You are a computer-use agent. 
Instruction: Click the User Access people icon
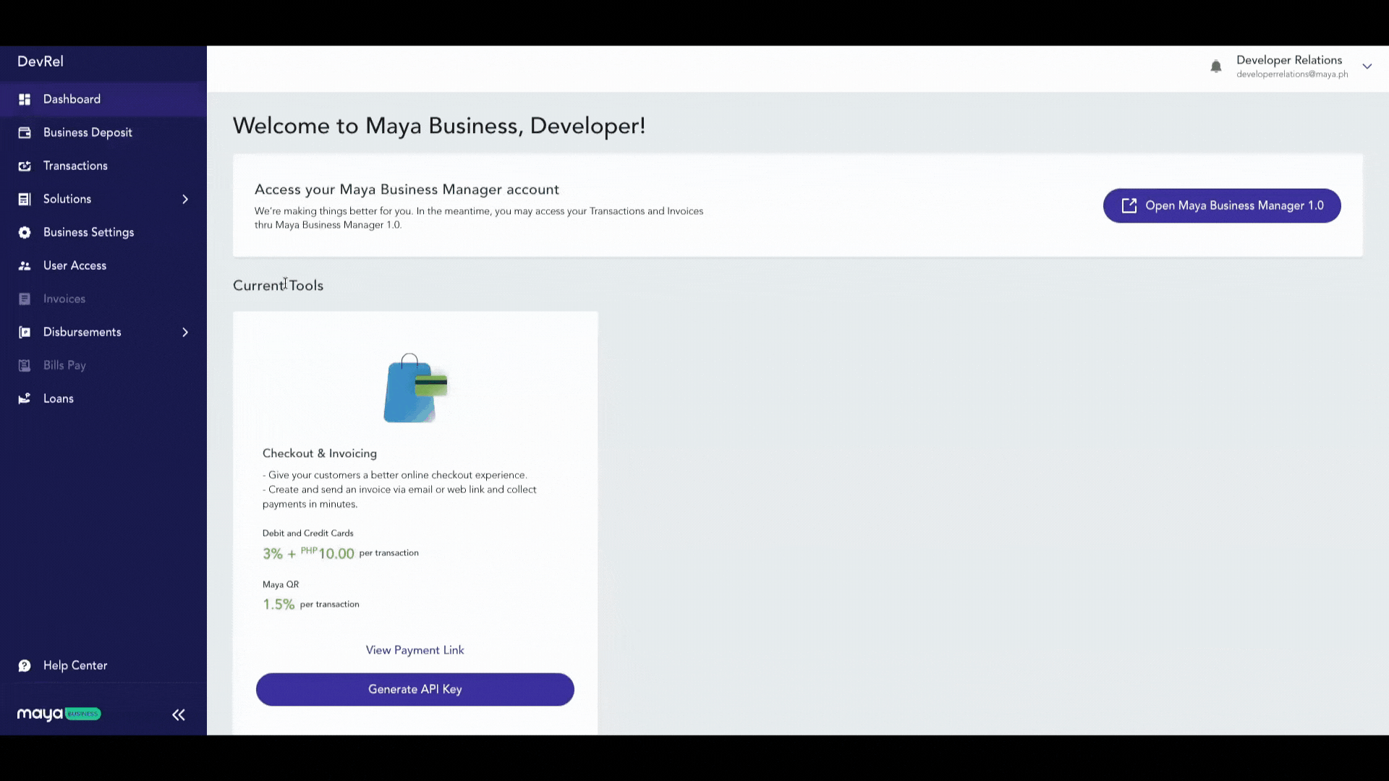click(25, 265)
